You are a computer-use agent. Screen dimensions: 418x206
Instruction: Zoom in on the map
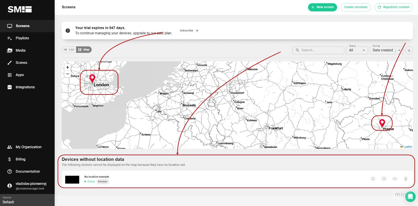(x=68, y=67)
